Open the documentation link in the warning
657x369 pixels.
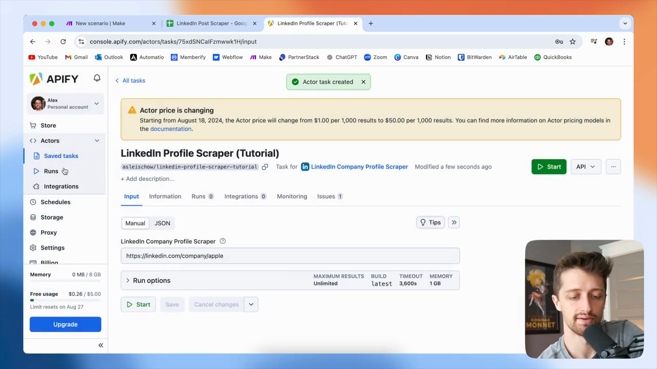pyautogui.click(x=170, y=129)
